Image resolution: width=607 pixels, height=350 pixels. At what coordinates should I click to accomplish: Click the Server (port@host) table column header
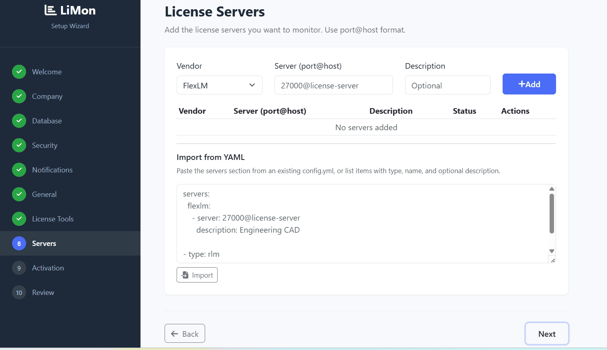[270, 111]
